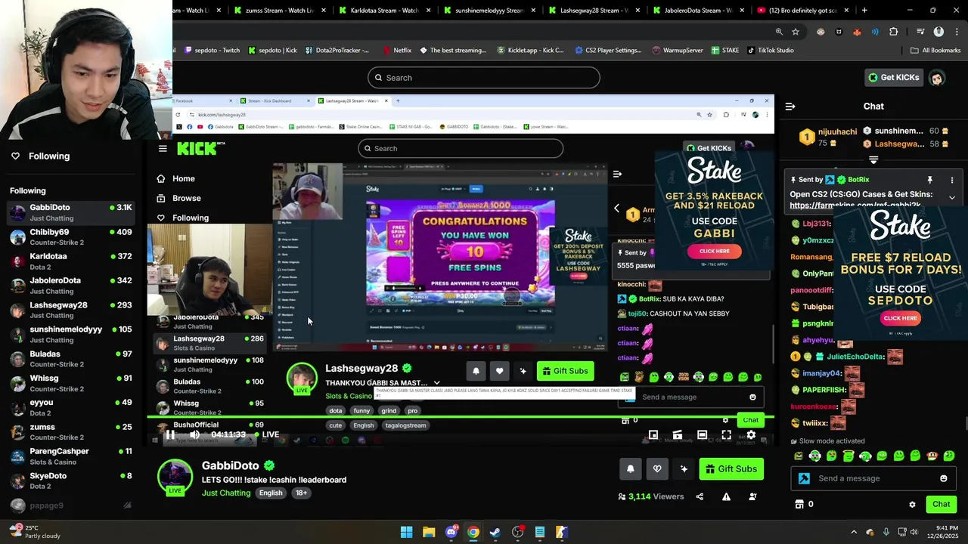This screenshot has width=968, height=544.
Task: Open the user profile avatar on Kick
Action: 937,78
